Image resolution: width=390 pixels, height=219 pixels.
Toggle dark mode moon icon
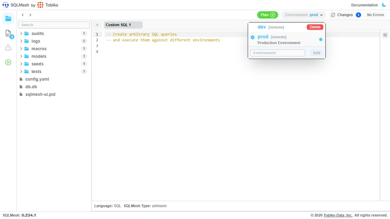pos(384,5)
